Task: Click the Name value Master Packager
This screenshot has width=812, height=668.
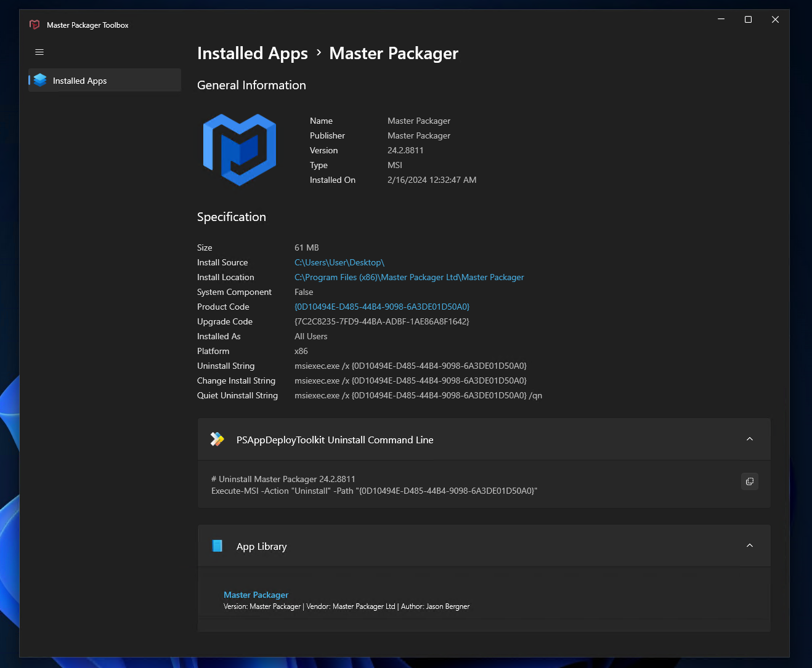Action: [x=419, y=121]
